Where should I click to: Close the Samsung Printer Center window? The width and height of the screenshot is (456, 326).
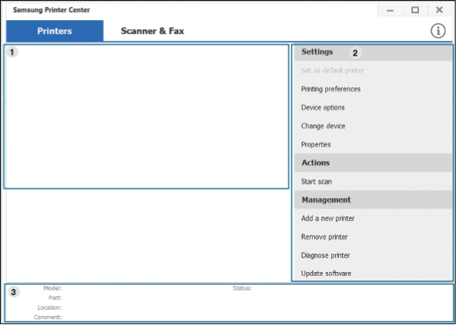click(x=439, y=10)
